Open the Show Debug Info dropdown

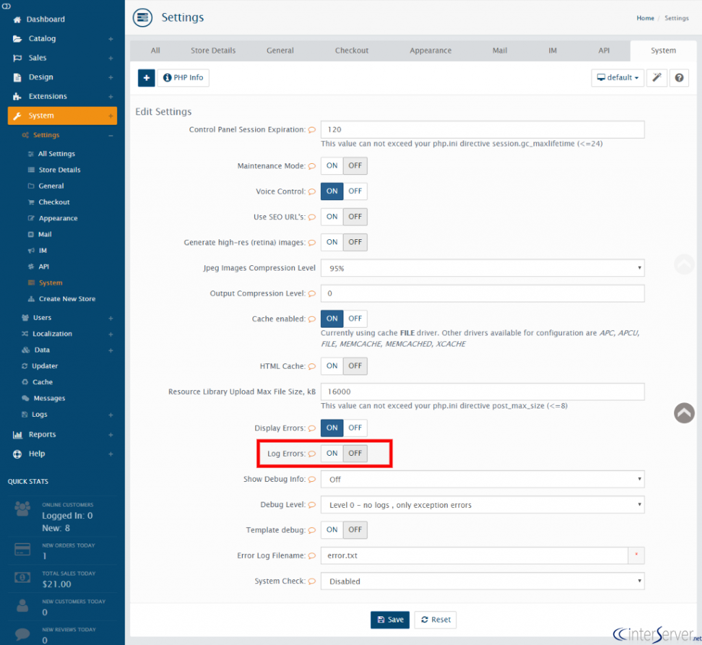tap(482, 479)
